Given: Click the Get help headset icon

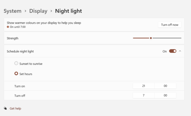Looking at the screenshot, I should (x=5, y=108).
